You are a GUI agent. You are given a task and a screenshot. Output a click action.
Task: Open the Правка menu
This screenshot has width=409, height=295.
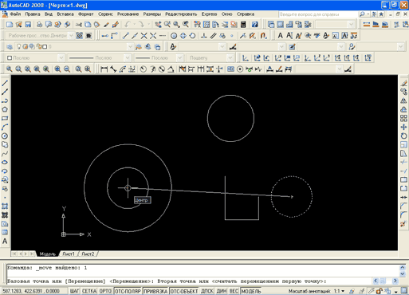(33, 14)
